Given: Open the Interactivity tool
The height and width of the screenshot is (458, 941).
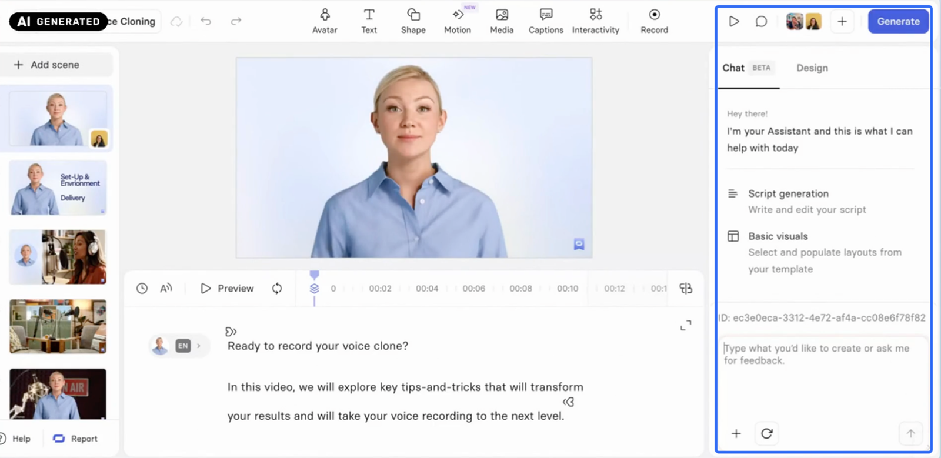Looking at the screenshot, I should 596,21.
